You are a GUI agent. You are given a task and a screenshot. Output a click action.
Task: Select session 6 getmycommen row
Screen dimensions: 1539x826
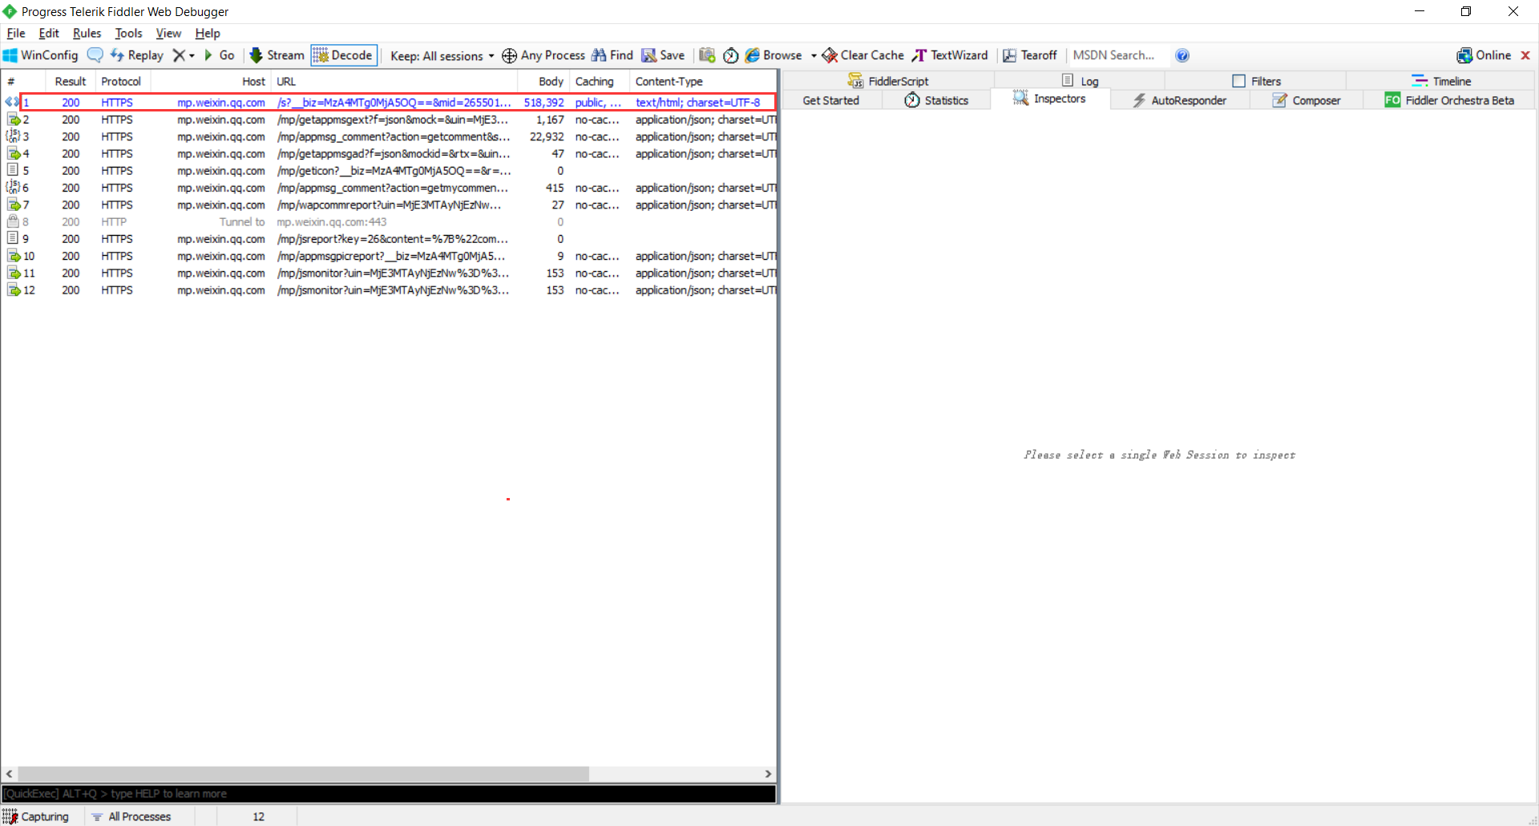tap(389, 188)
